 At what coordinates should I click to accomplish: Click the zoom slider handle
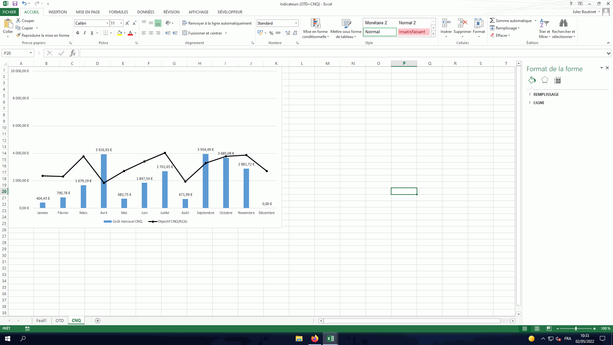coord(576,328)
